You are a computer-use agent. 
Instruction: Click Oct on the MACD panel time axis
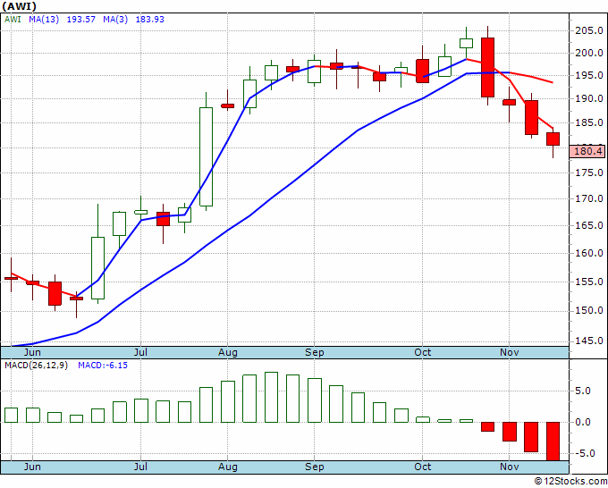point(422,467)
